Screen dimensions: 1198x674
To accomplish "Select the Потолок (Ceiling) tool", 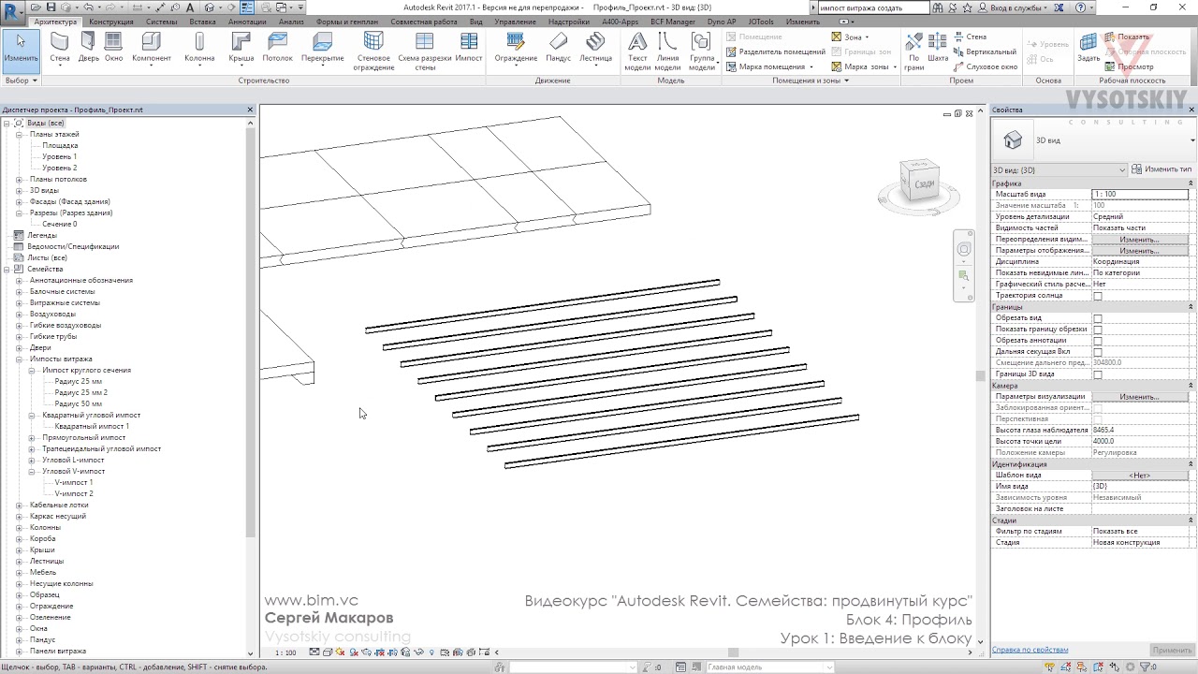I will point(278,48).
